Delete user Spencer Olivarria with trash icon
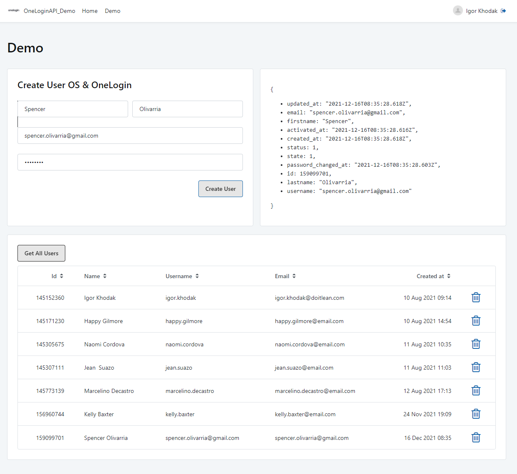Screen dimensions: 517x474 pyautogui.click(x=476, y=437)
